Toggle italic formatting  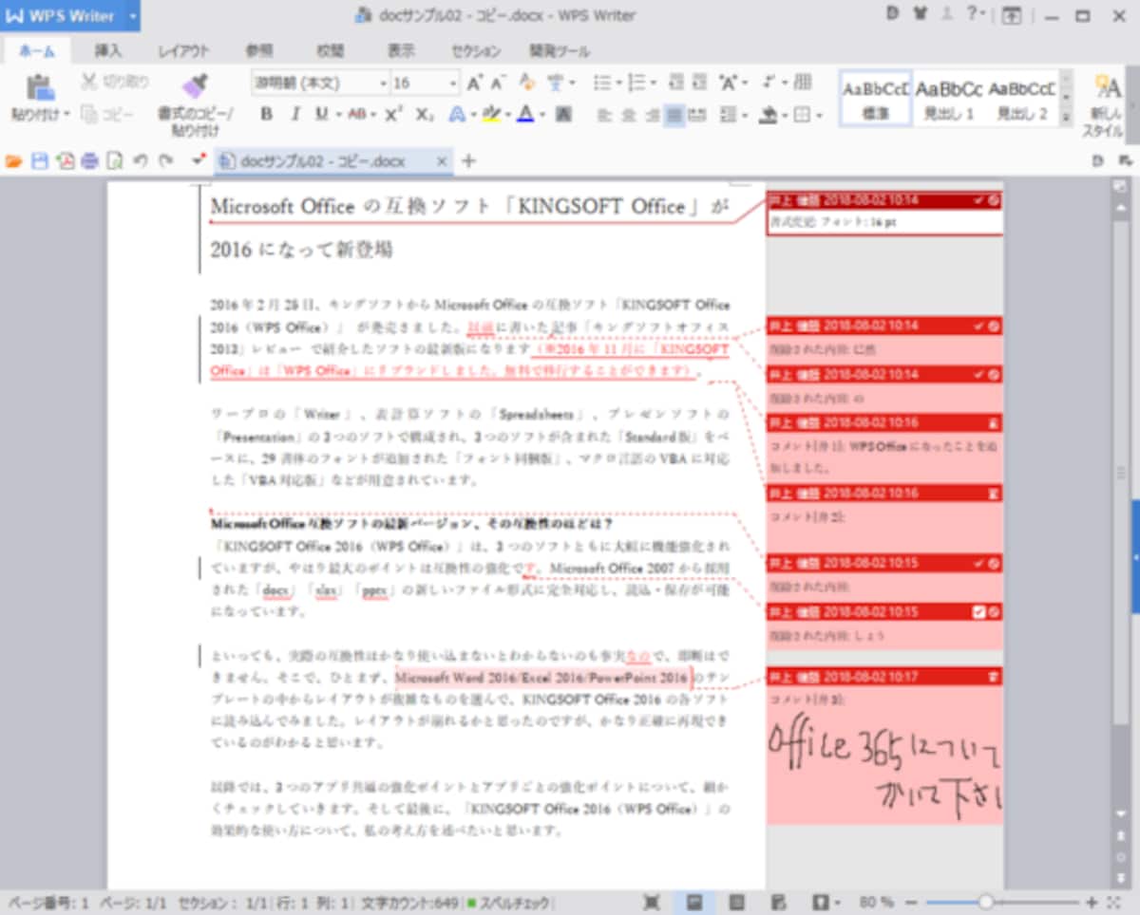point(294,114)
